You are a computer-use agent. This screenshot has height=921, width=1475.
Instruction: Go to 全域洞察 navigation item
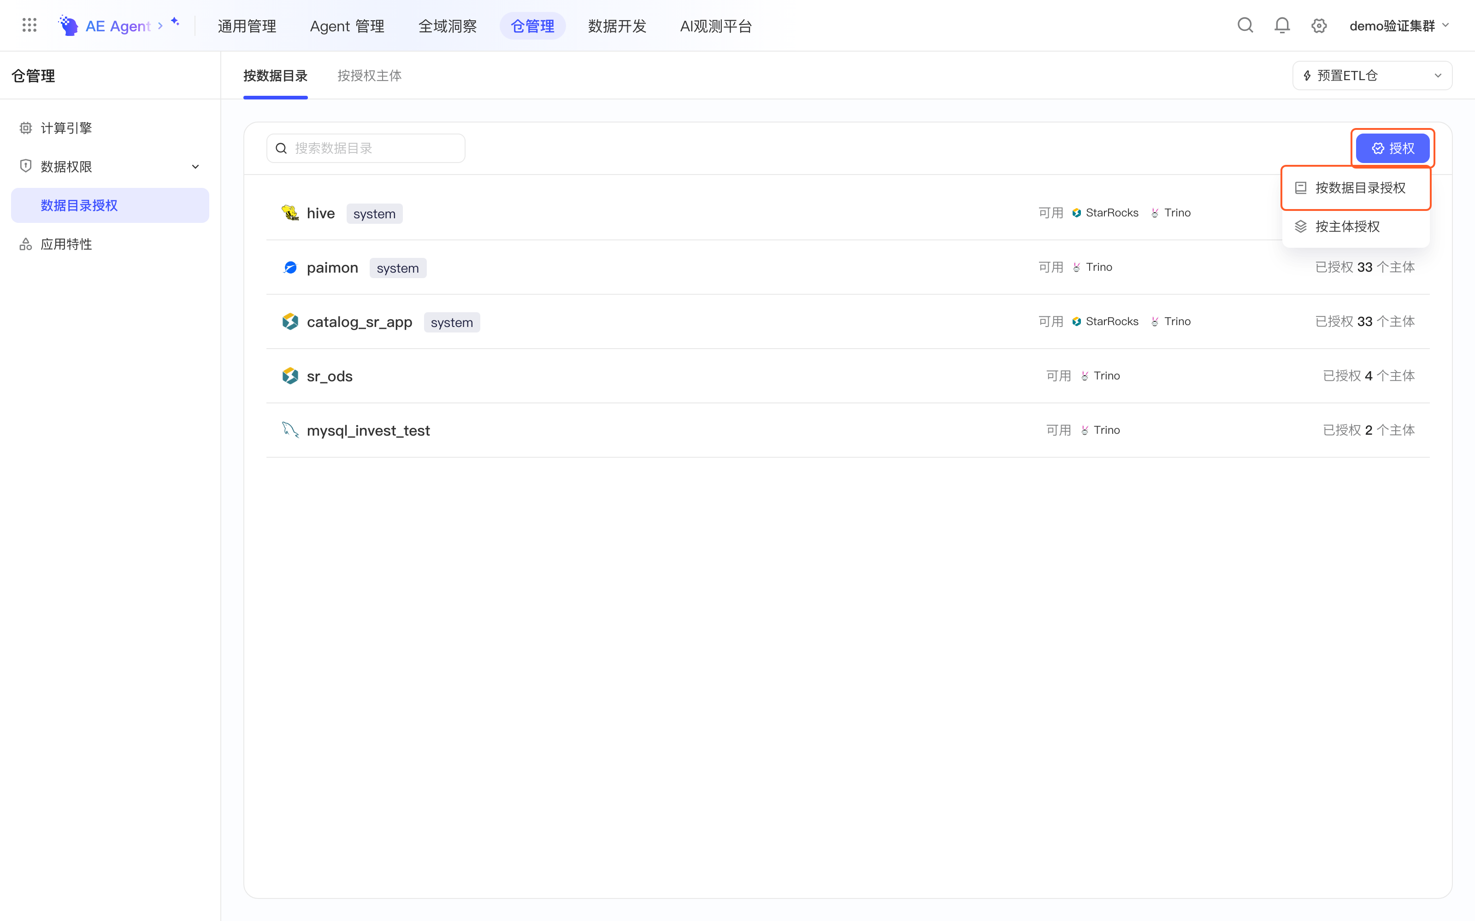(x=448, y=26)
